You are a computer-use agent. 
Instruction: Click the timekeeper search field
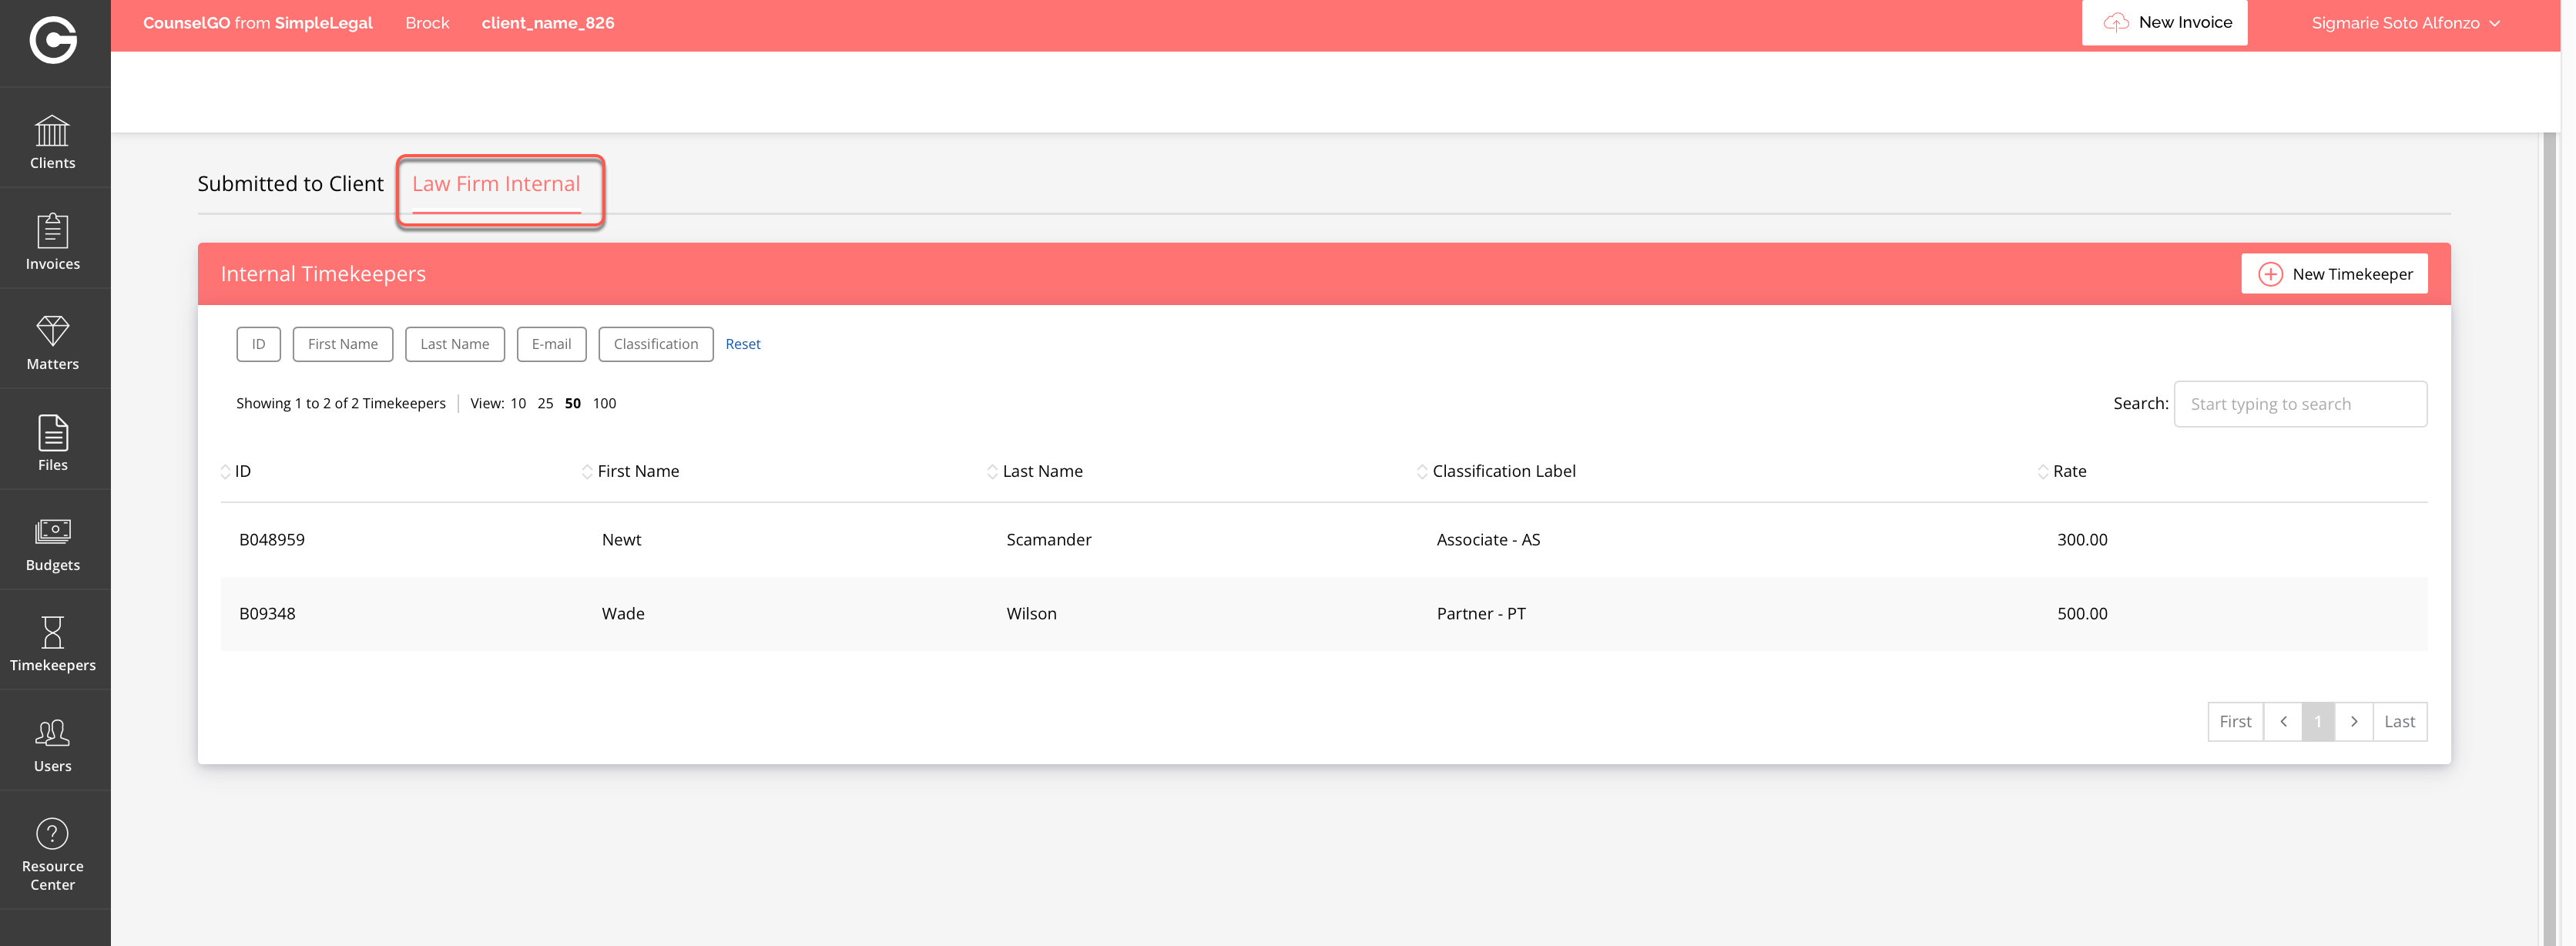[2299, 404]
